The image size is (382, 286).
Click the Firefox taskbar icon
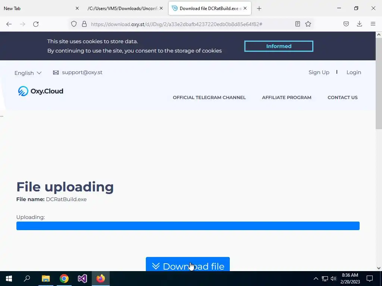101,279
